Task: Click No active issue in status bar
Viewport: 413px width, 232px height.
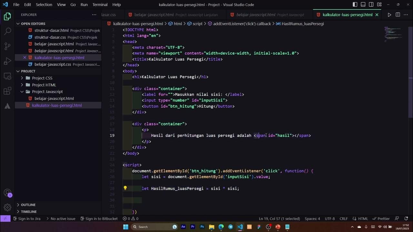Action: 61,218
